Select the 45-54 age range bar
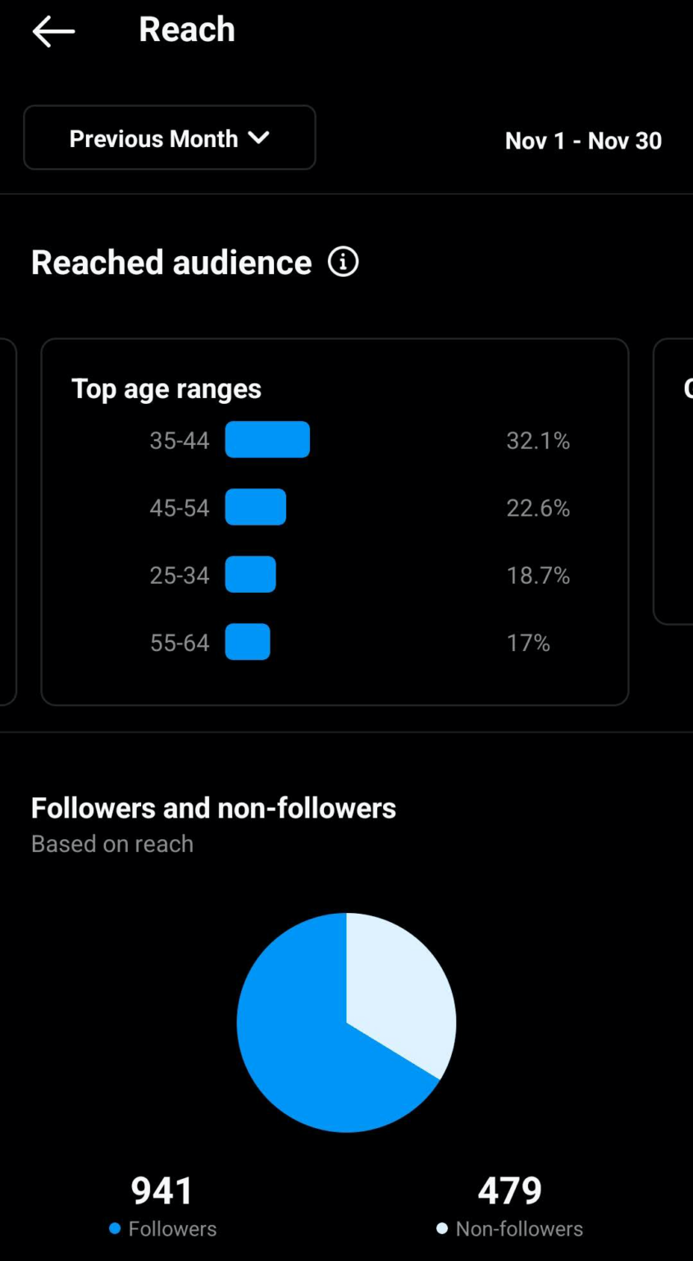The image size is (693, 1261). 256,507
